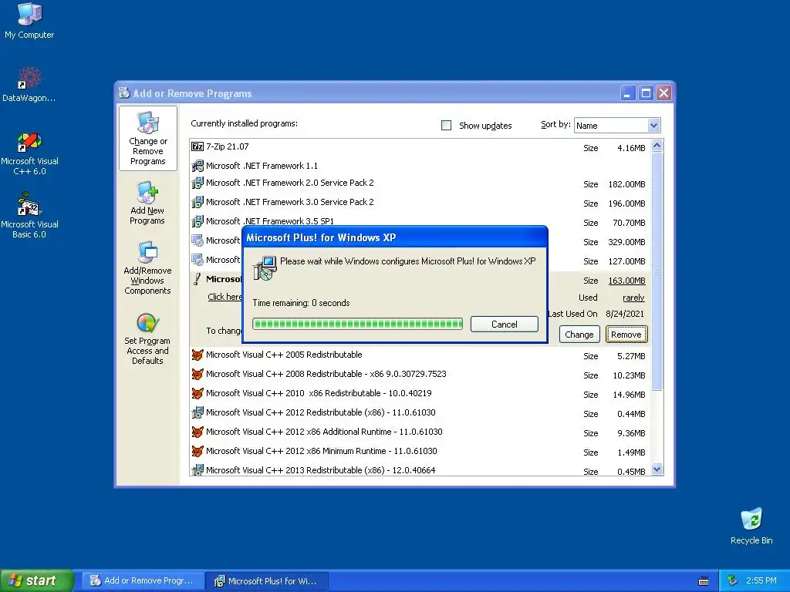Click the Visual C++ 2013 Redistributable icon
This screenshot has width=790, height=592.
(x=197, y=470)
